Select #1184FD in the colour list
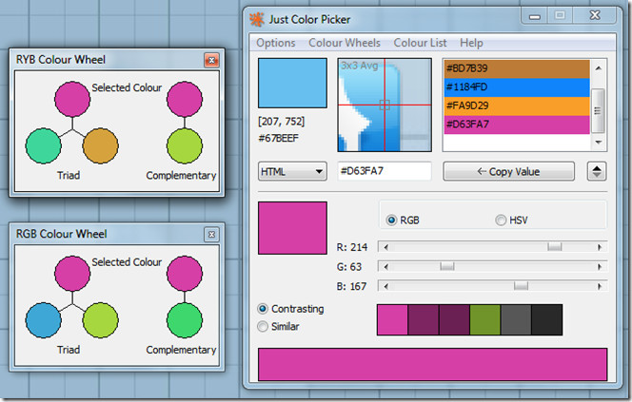Screen dimensions: 632x402 [x=517, y=87]
